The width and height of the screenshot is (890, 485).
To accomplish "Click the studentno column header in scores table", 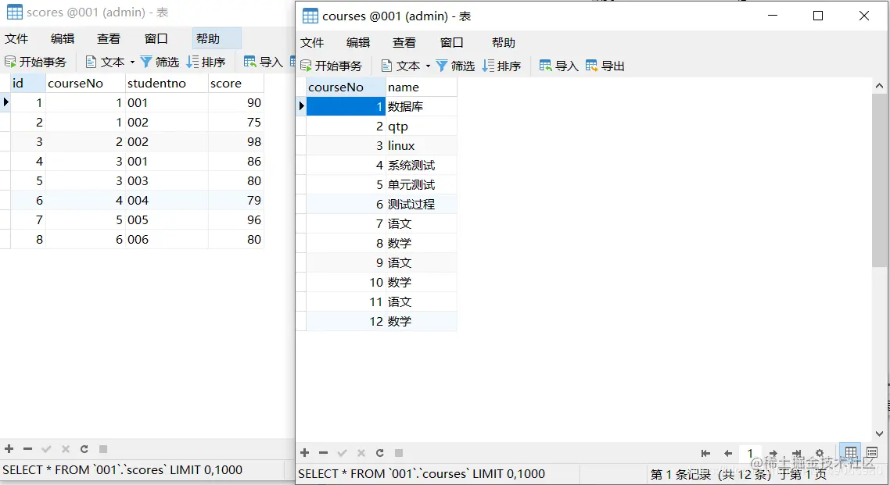I will point(167,84).
